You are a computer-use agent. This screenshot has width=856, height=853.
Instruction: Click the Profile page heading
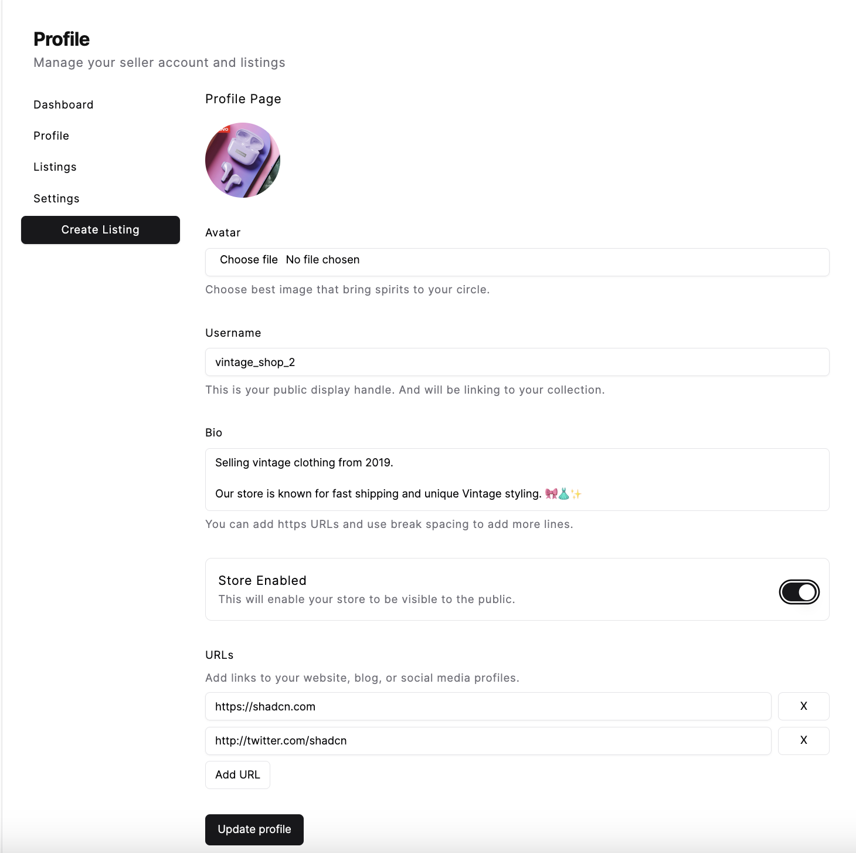(62, 39)
